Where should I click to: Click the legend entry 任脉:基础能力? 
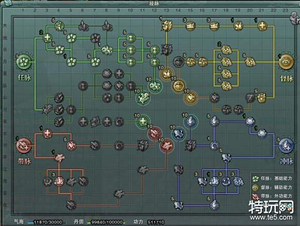click(272, 178)
